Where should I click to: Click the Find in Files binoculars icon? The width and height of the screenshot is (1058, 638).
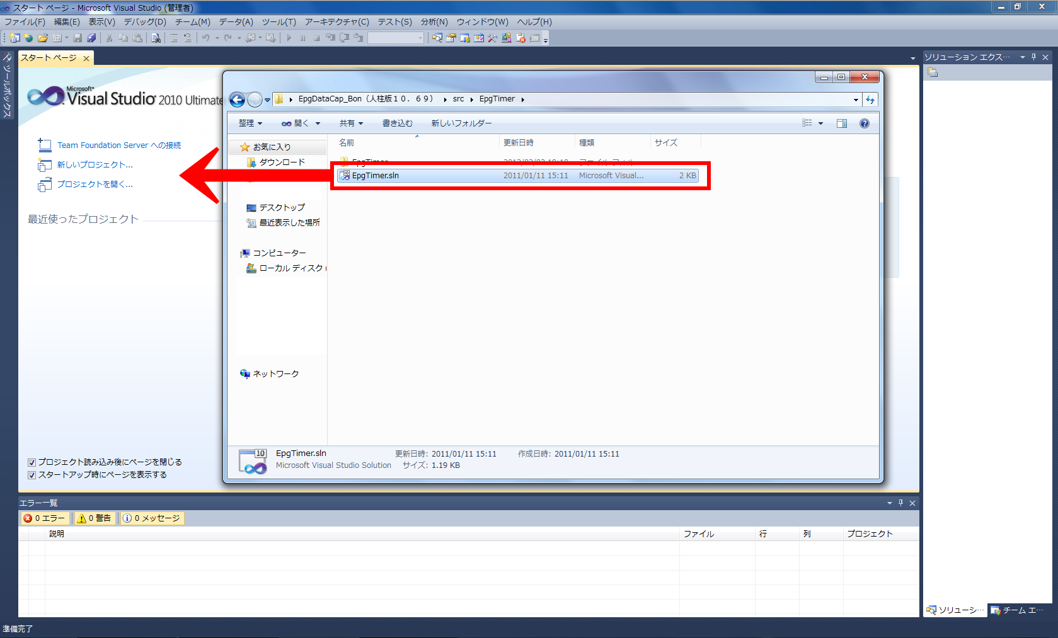[x=156, y=38]
